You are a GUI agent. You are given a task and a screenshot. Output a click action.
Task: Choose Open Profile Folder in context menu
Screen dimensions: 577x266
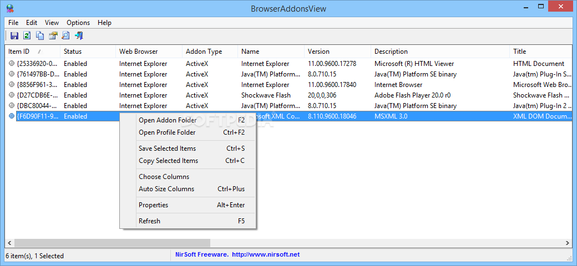click(188, 132)
